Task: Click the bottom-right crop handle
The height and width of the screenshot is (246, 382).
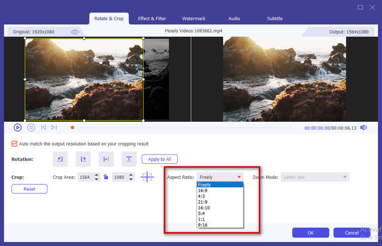Action: [143, 120]
